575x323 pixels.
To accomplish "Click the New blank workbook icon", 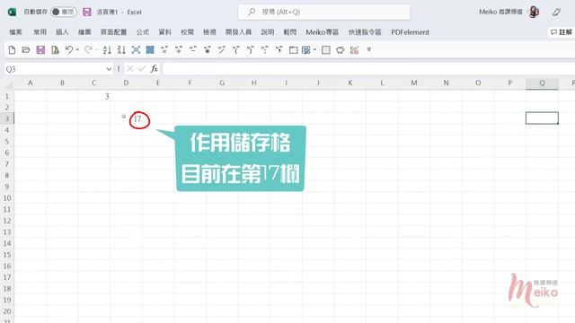I will [12, 50].
